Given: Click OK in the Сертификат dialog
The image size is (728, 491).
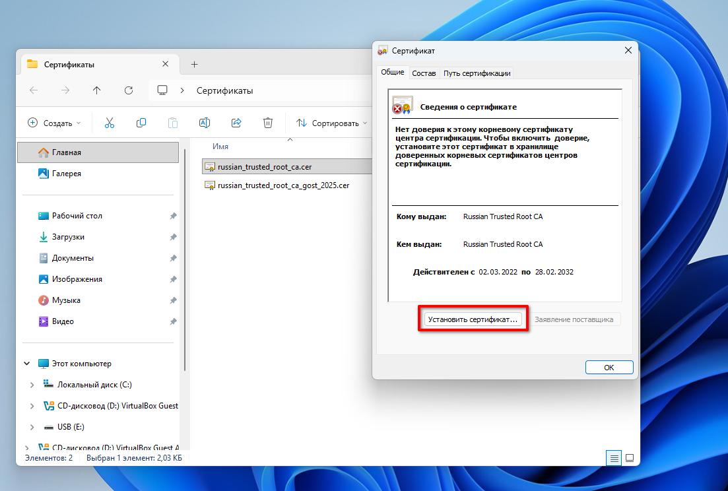Looking at the screenshot, I should (609, 367).
